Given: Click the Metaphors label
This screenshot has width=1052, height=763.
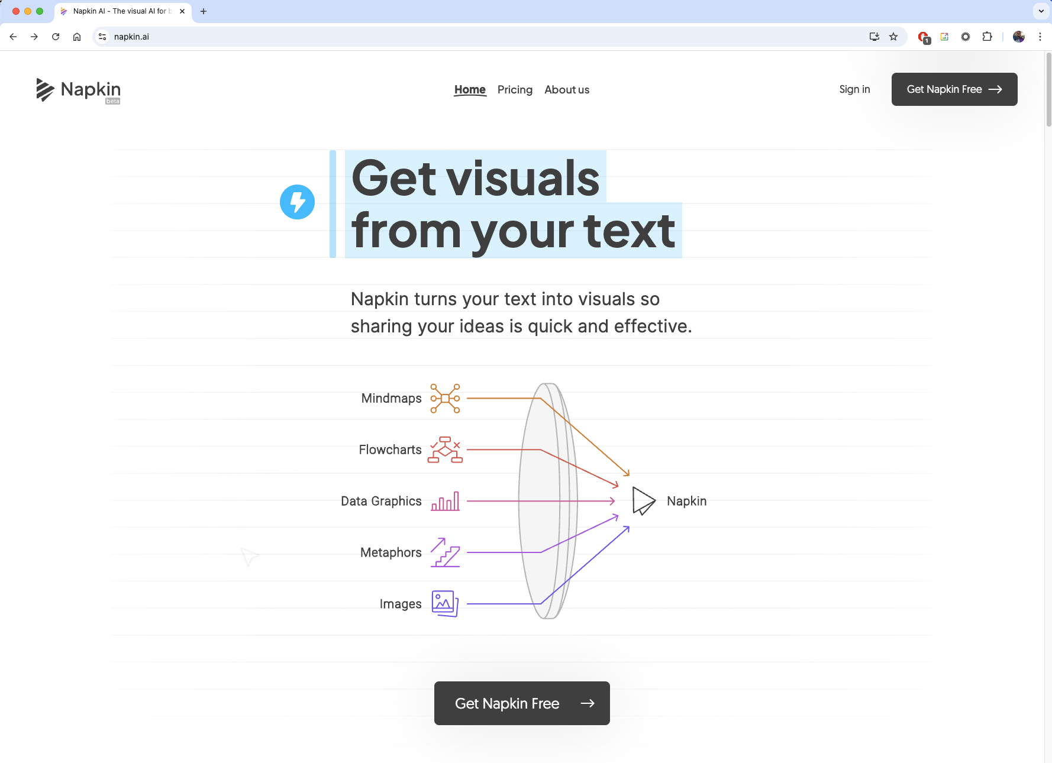Looking at the screenshot, I should pos(391,552).
